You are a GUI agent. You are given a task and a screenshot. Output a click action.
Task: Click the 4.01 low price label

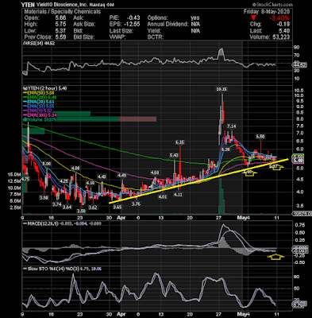coord(163,197)
